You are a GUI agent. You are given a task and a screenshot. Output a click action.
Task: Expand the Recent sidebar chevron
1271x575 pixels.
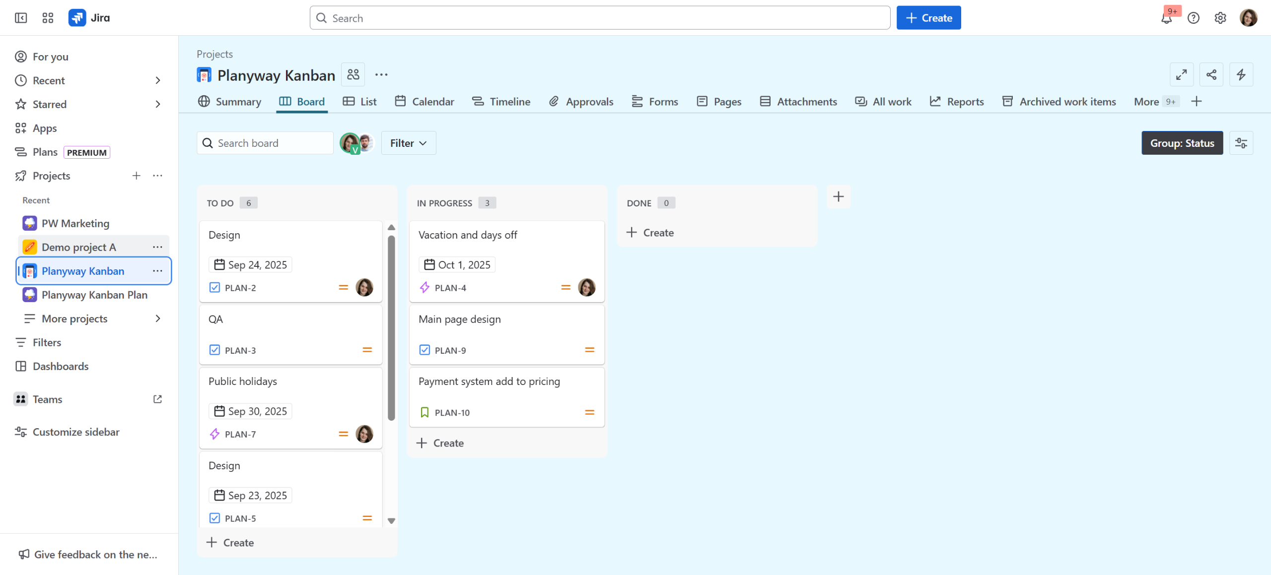pos(157,80)
